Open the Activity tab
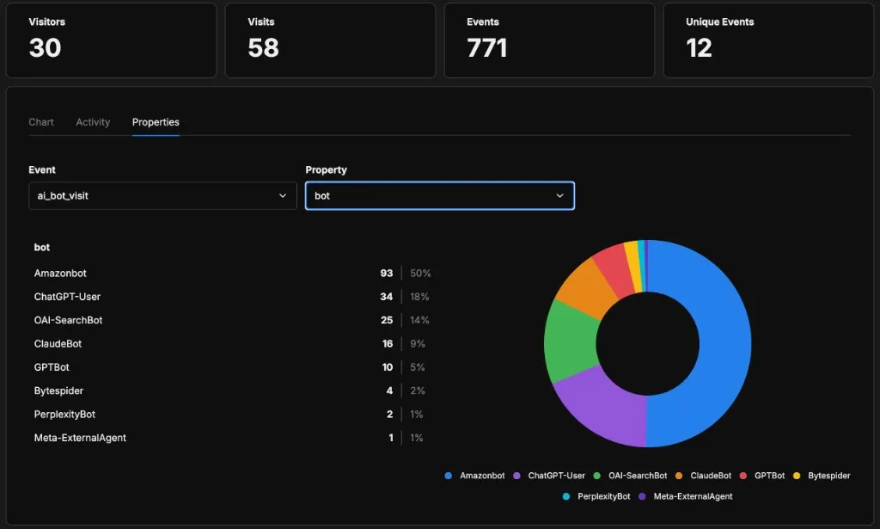 click(x=93, y=121)
